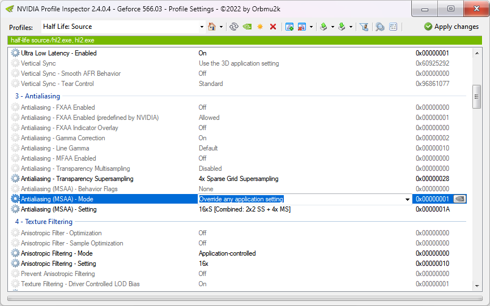
Task: Toggle the show customized settings filter icon
Action: [364, 27]
